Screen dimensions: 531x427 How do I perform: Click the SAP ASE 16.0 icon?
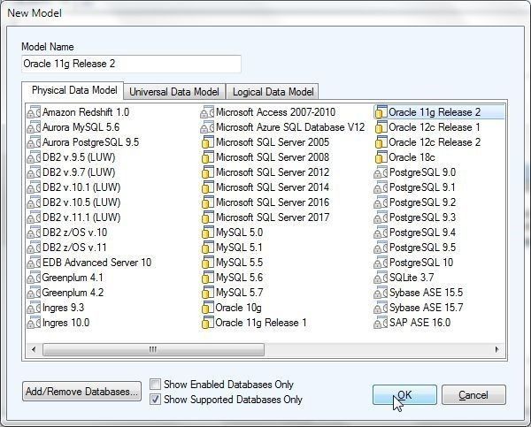(381, 323)
